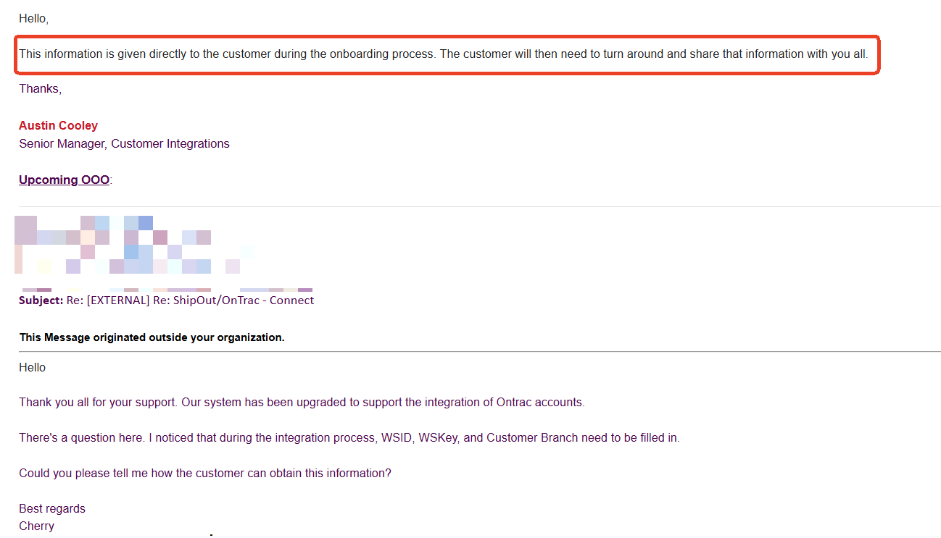Click the Cherry signature name
941x538 pixels.
[x=36, y=526]
